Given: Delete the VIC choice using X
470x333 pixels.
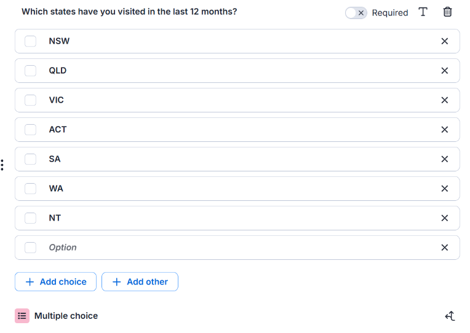Looking at the screenshot, I should click(x=445, y=100).
